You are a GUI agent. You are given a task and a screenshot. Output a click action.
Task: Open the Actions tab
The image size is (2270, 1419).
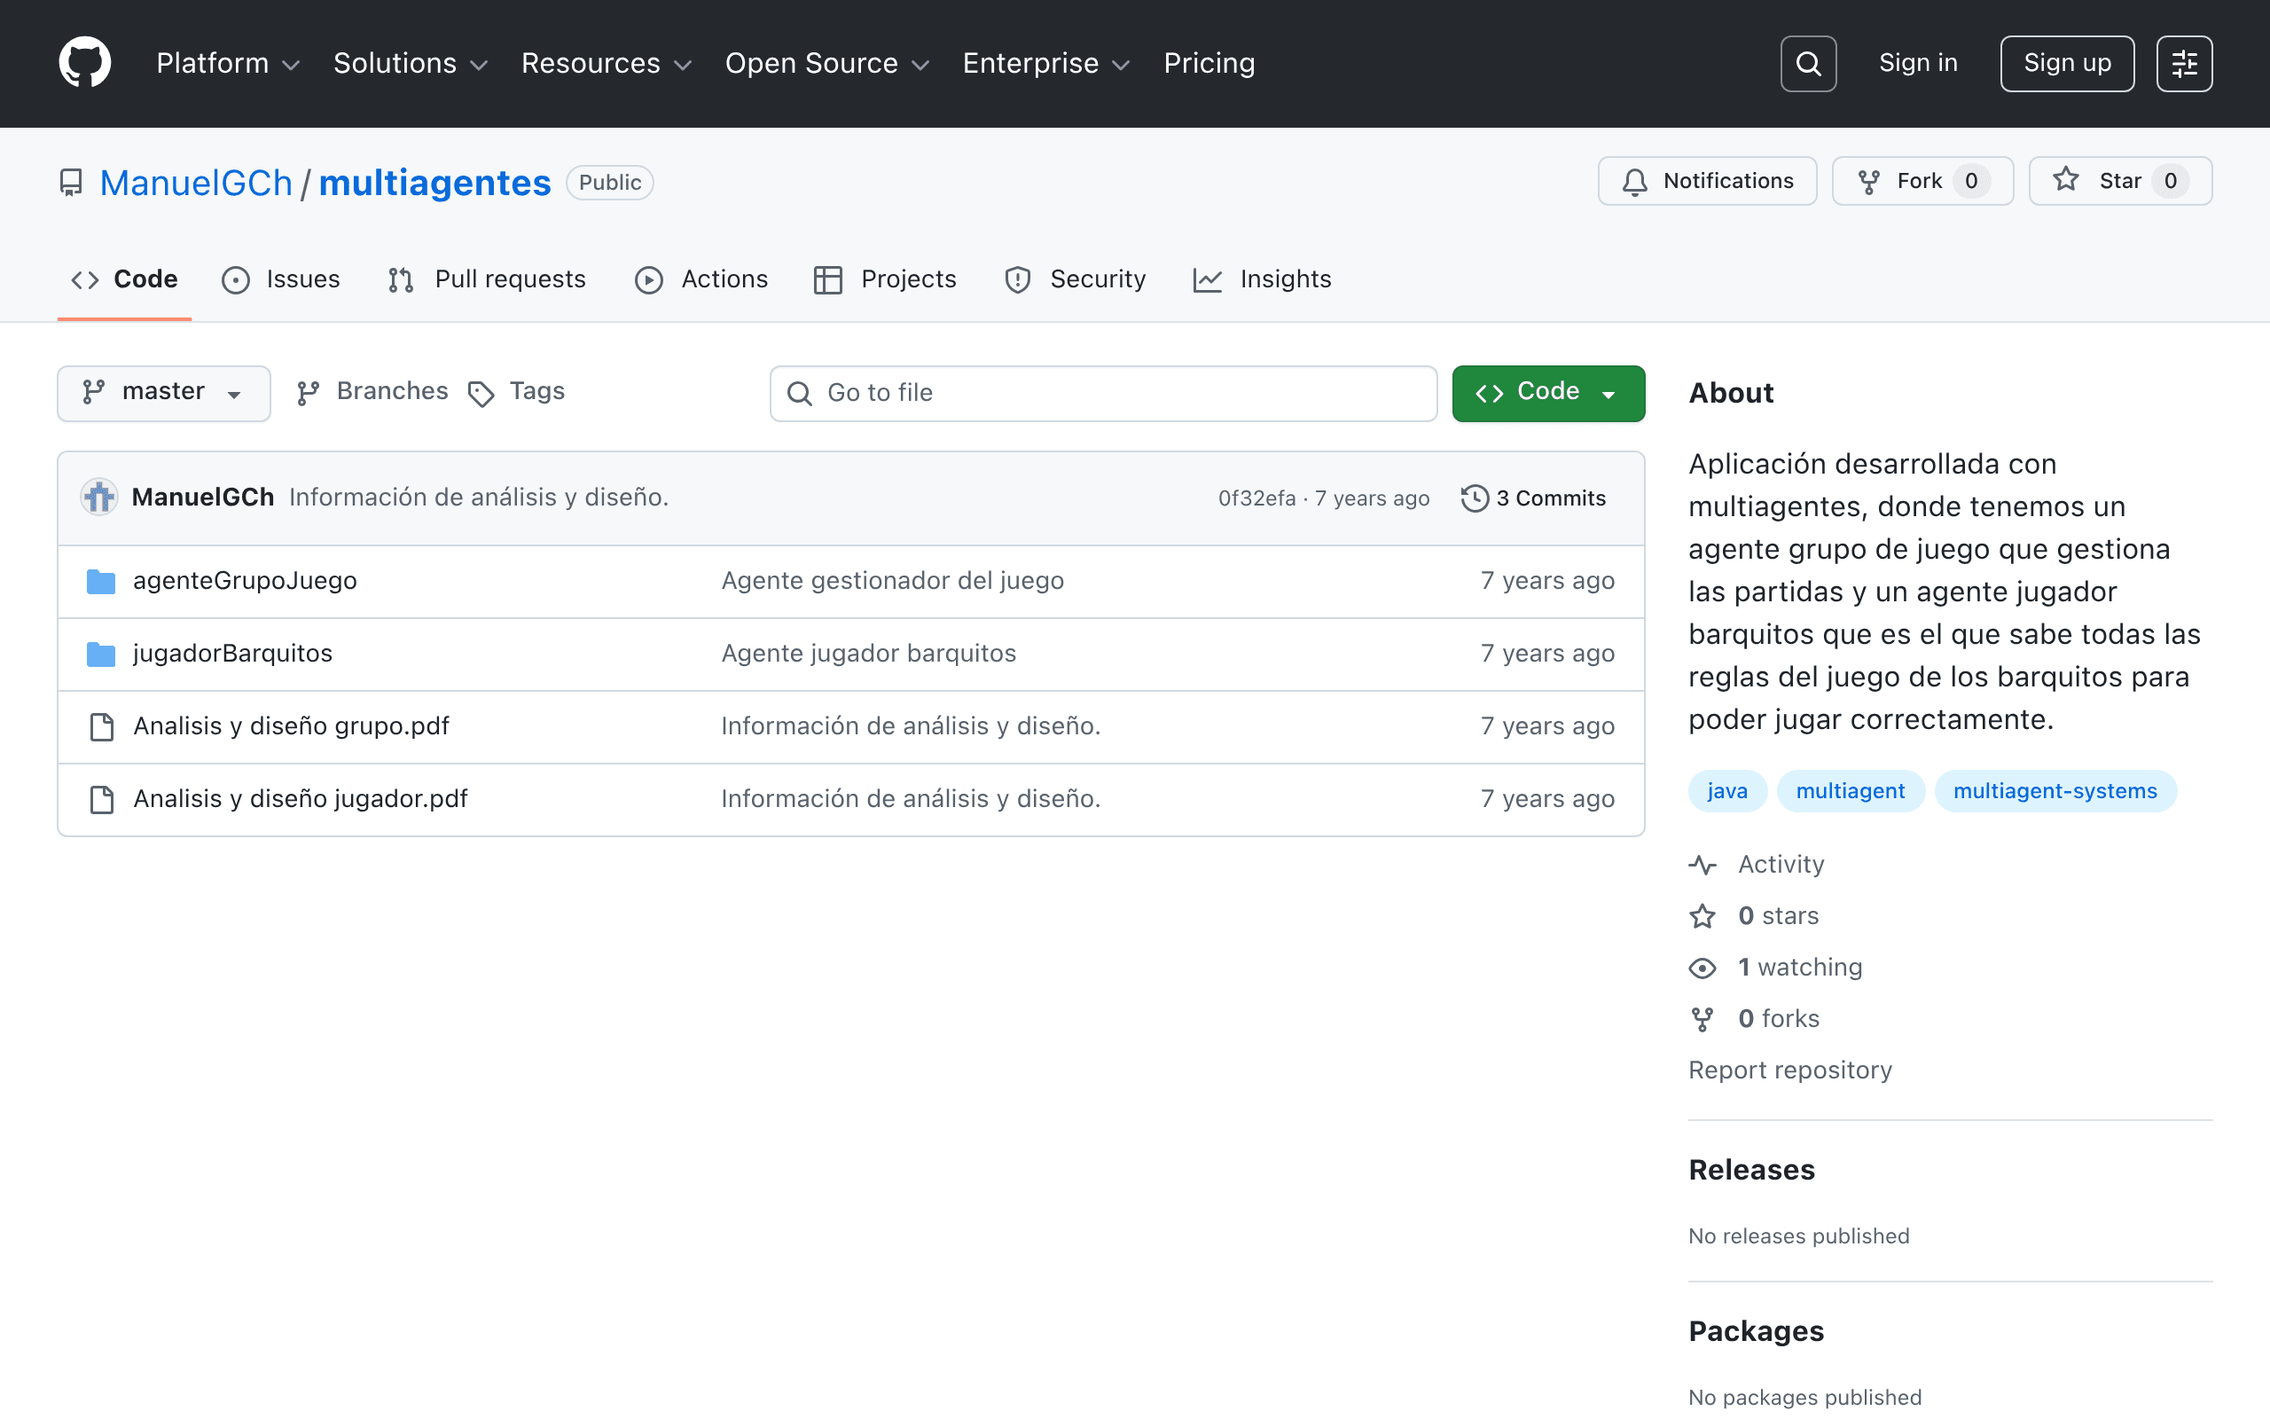click(701, 278)
